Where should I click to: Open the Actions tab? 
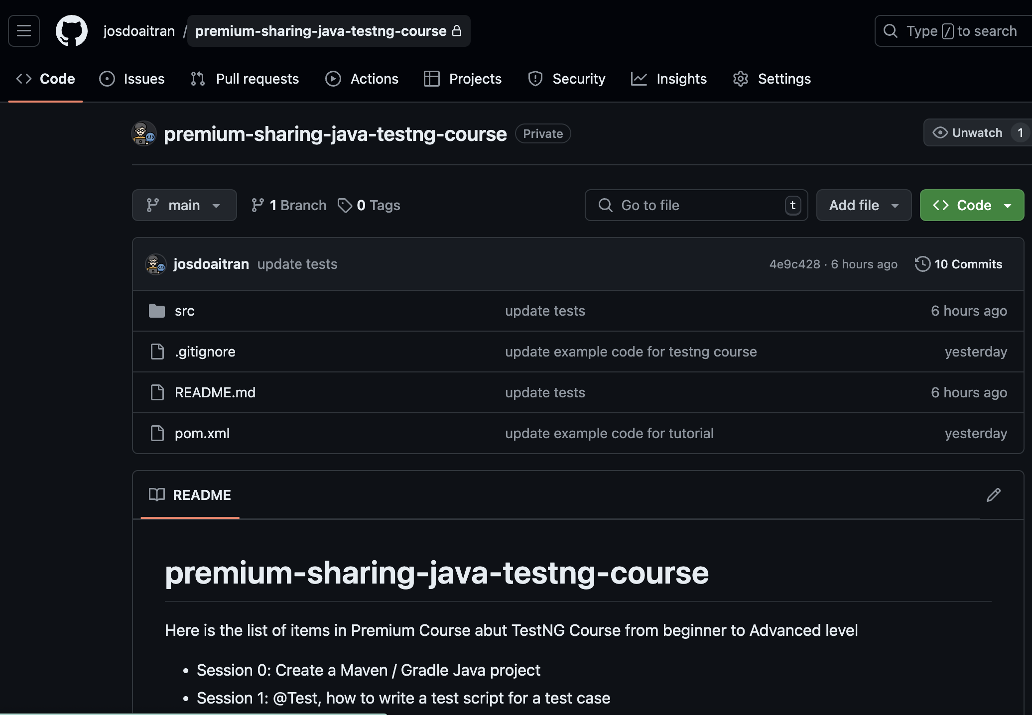362,79
